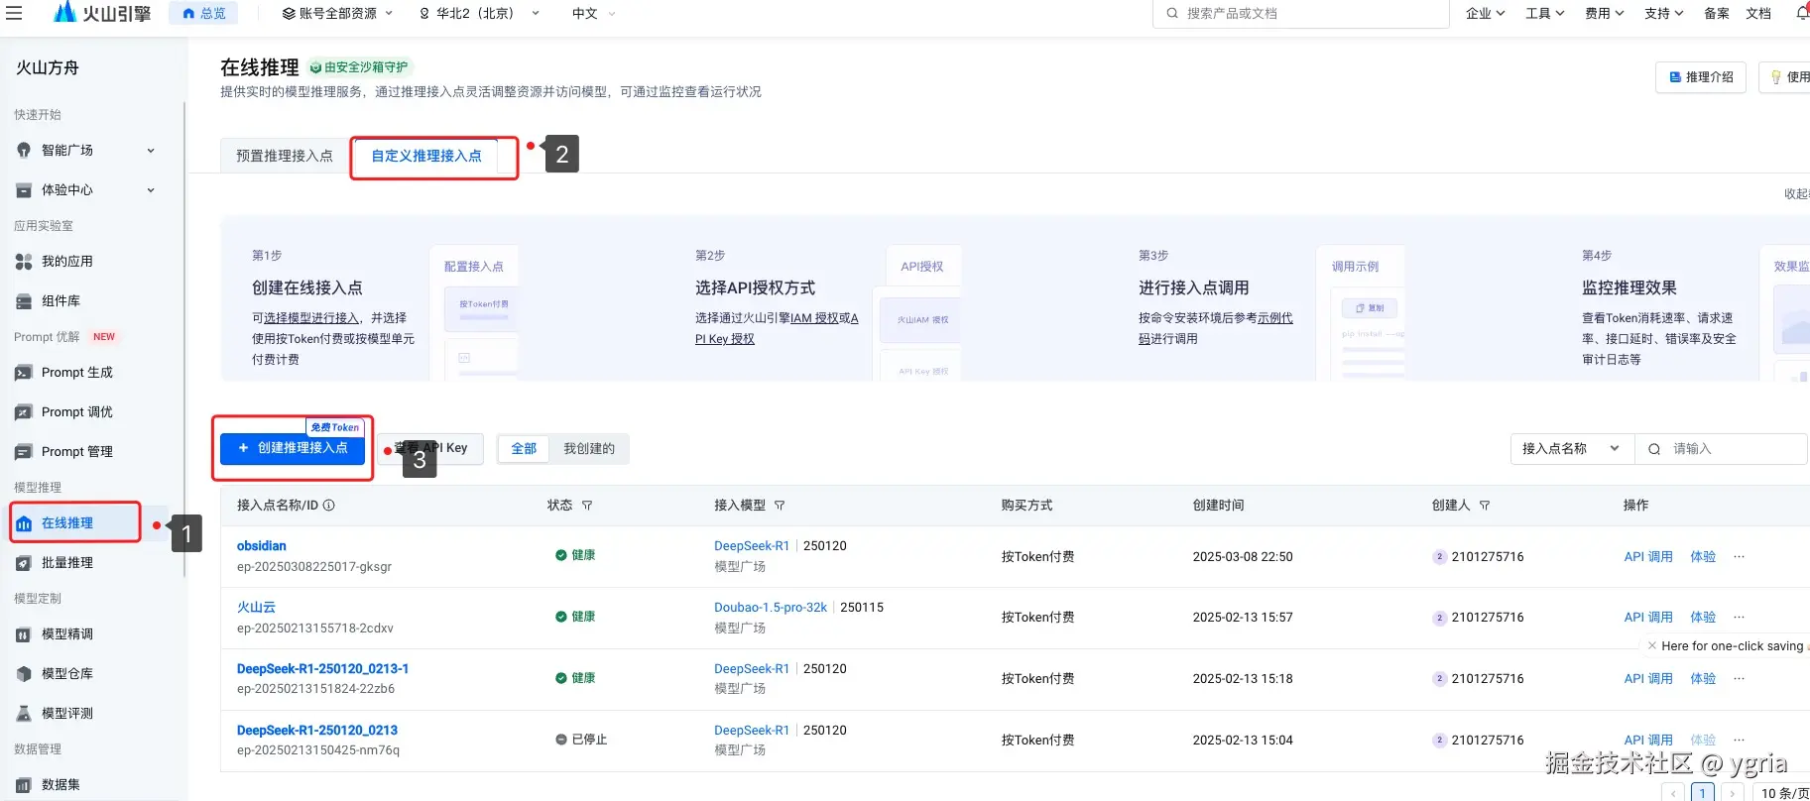Open 文档 in top bar

[1758, 14]
